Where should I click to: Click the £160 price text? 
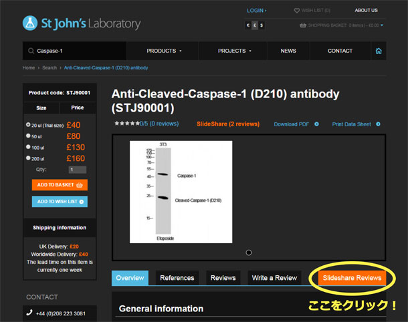coord(76,158)
